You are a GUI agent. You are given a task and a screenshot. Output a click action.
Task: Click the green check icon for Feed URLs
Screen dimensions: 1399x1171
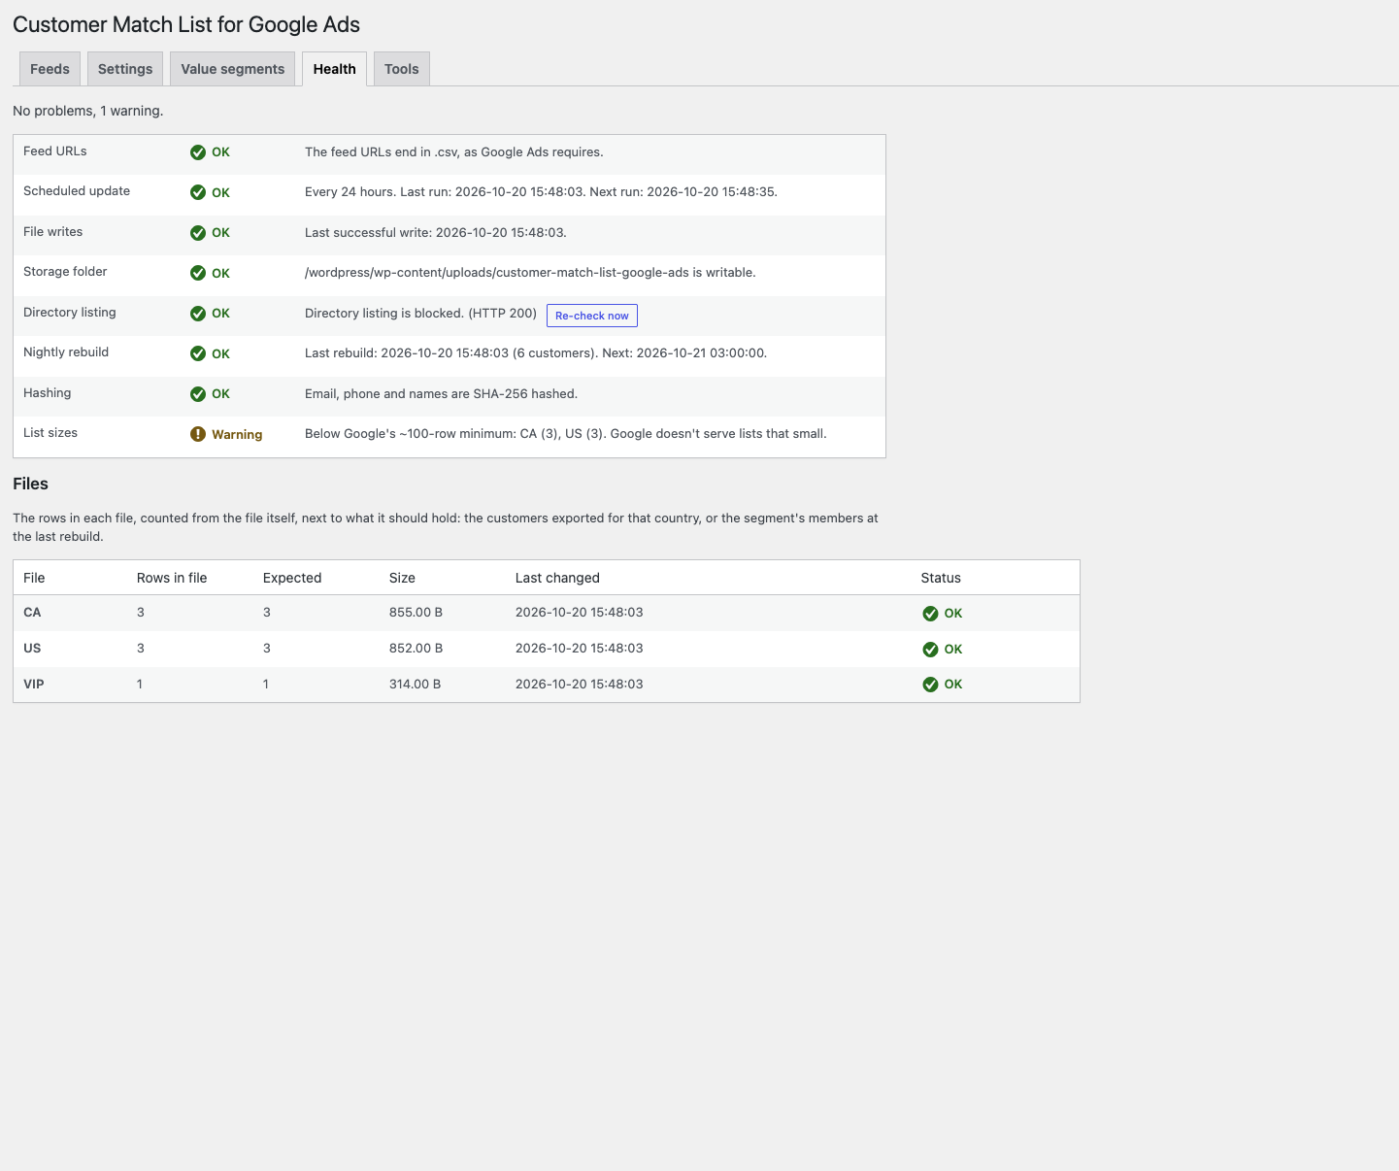point(198,152)
